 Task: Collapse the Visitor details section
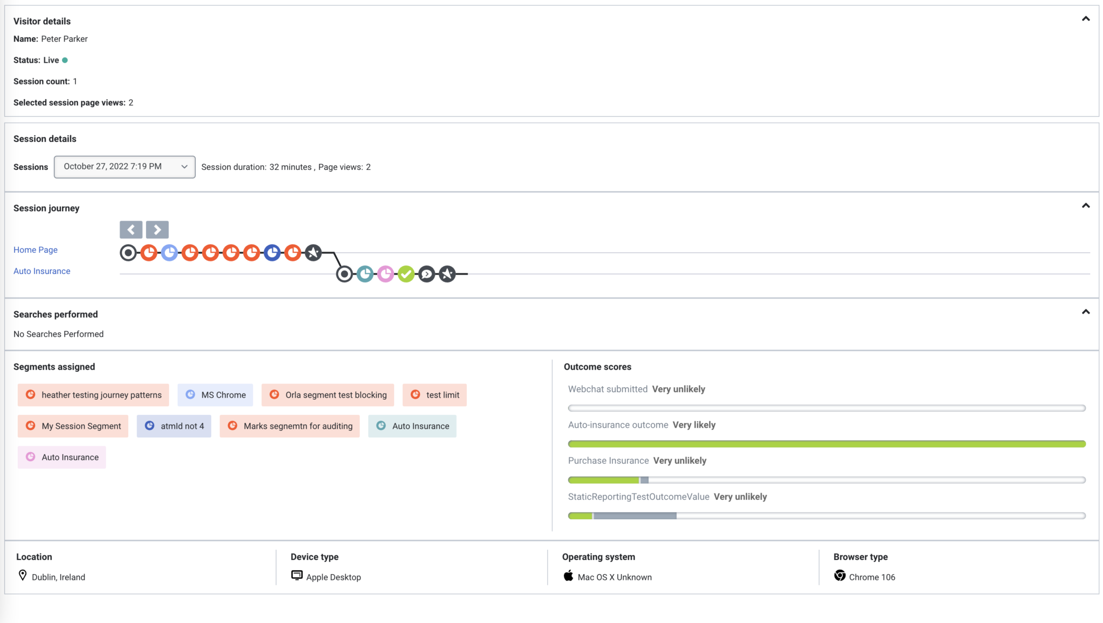pos(1085,18)
